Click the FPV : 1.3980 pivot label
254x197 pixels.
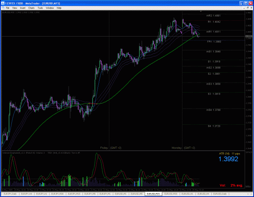[x=214, y=42]
